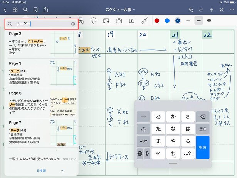This screenshot has width=237, height=178.
Task: Select the Lasso tool
Action: (93, 20)
